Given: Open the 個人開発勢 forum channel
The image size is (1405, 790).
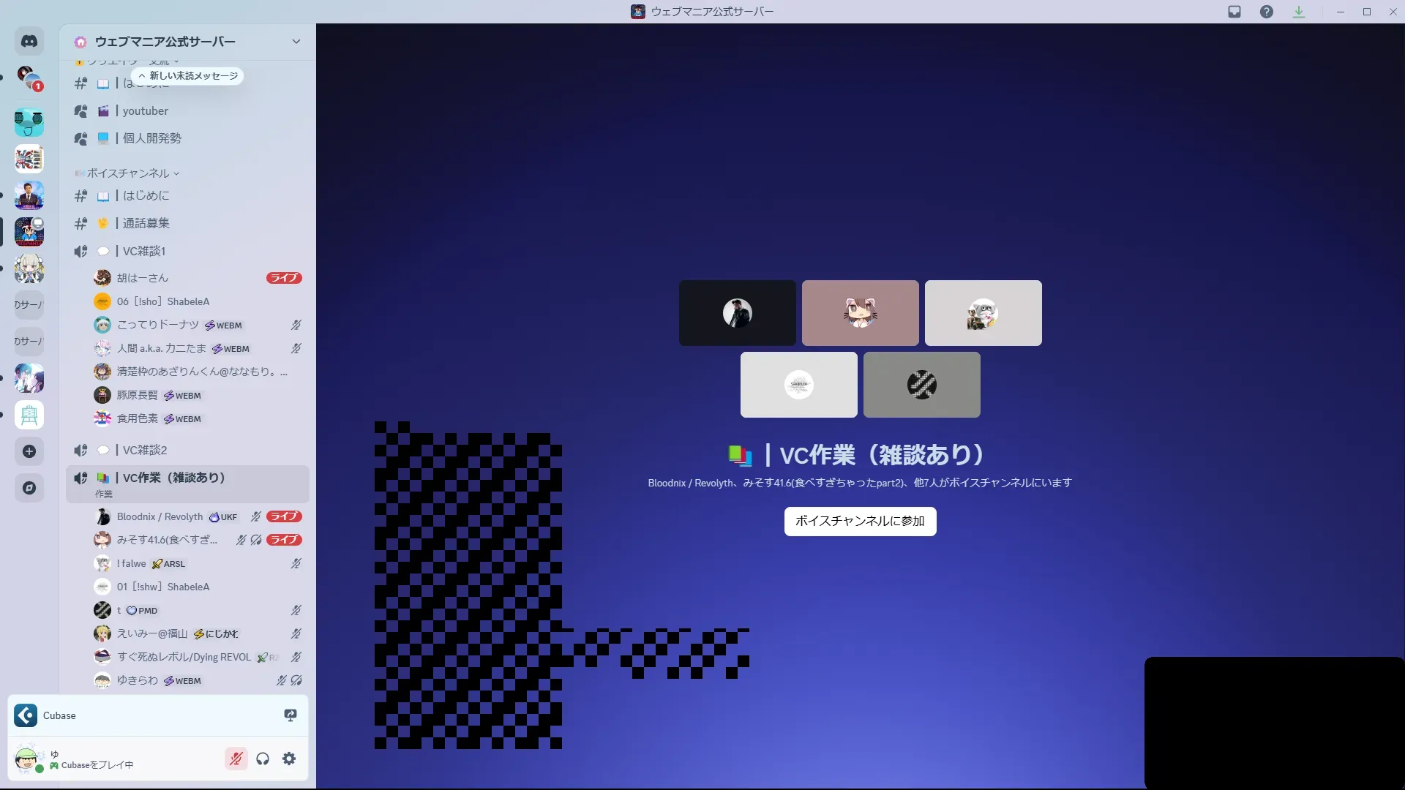Looking at the screenshot, I should (x=151, y=138).
